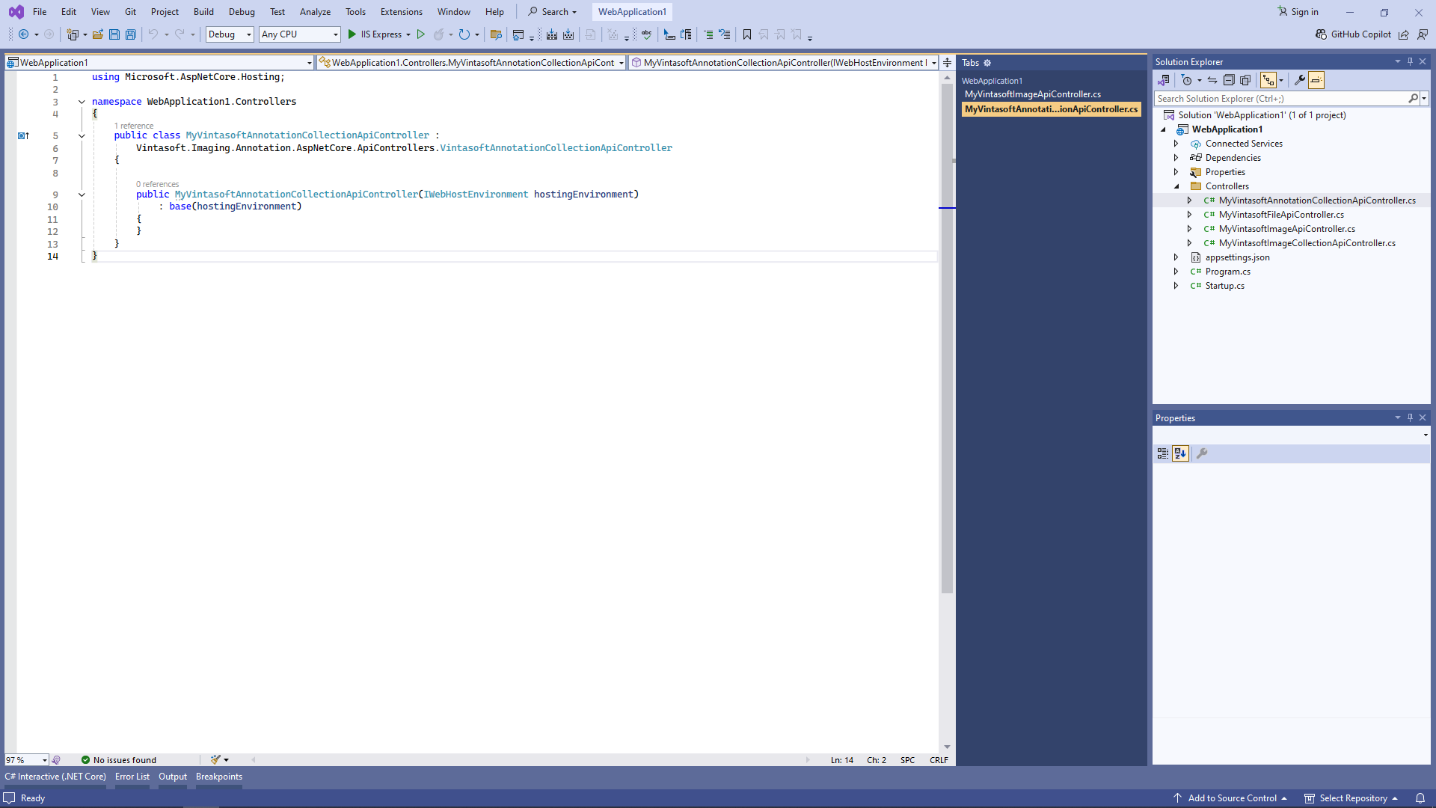This screenshot has height=808, width=1436.
Task: Open the Build menu
Action: tap(203, 12)
